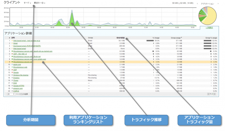Open the ICMPv6 application link
This screenshot has height=131, width=225.
pos(16,91)
